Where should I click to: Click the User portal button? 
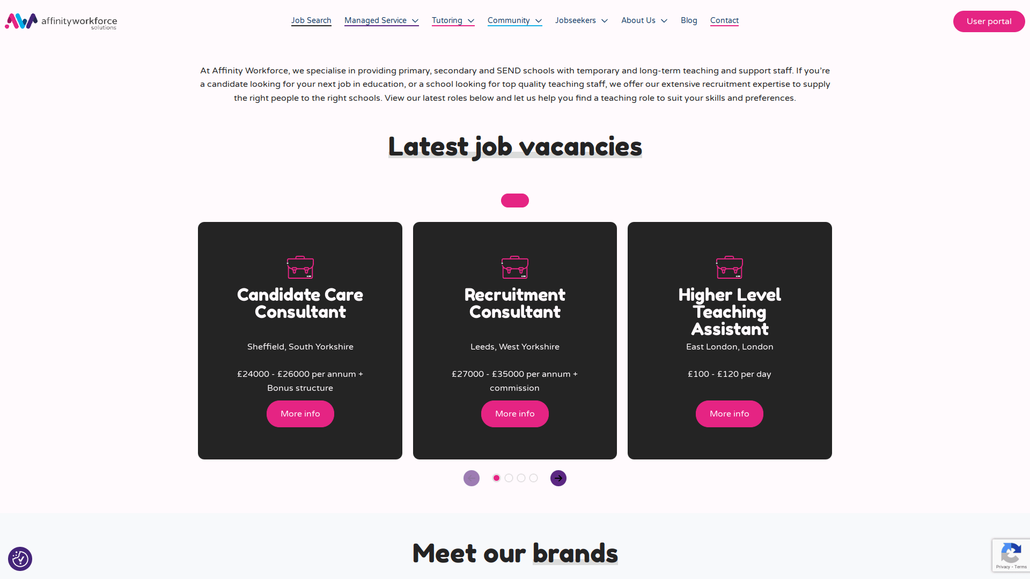pos(989,21)
